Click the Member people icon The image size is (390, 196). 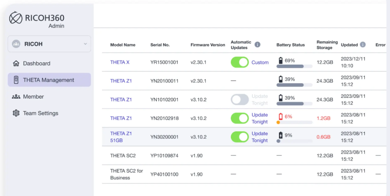coord(16,96)
